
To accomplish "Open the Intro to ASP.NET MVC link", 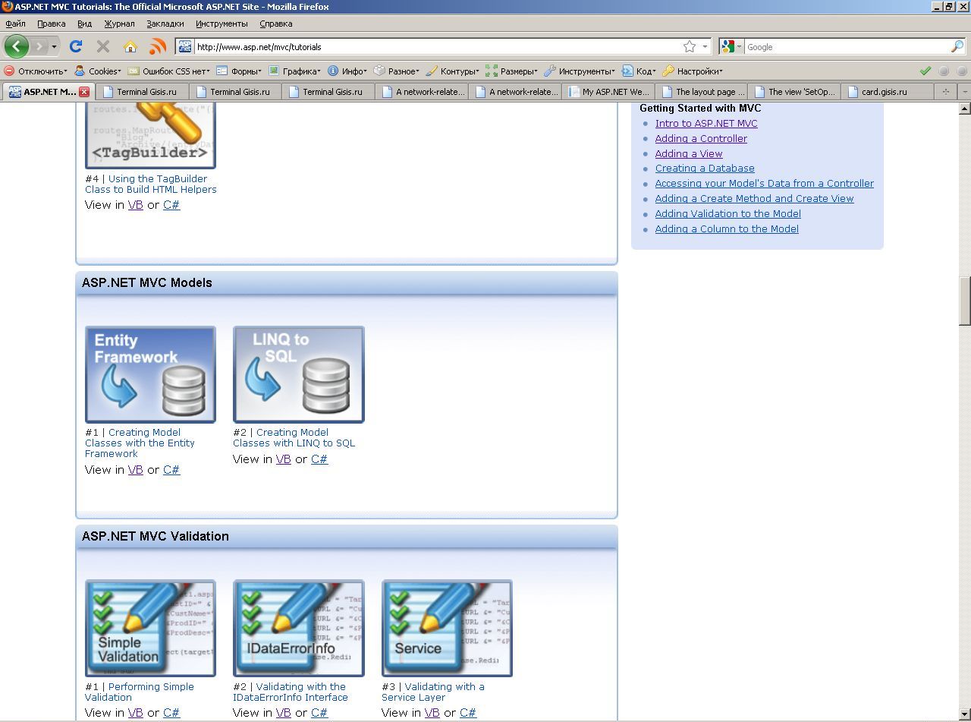I will coord(706,123).
